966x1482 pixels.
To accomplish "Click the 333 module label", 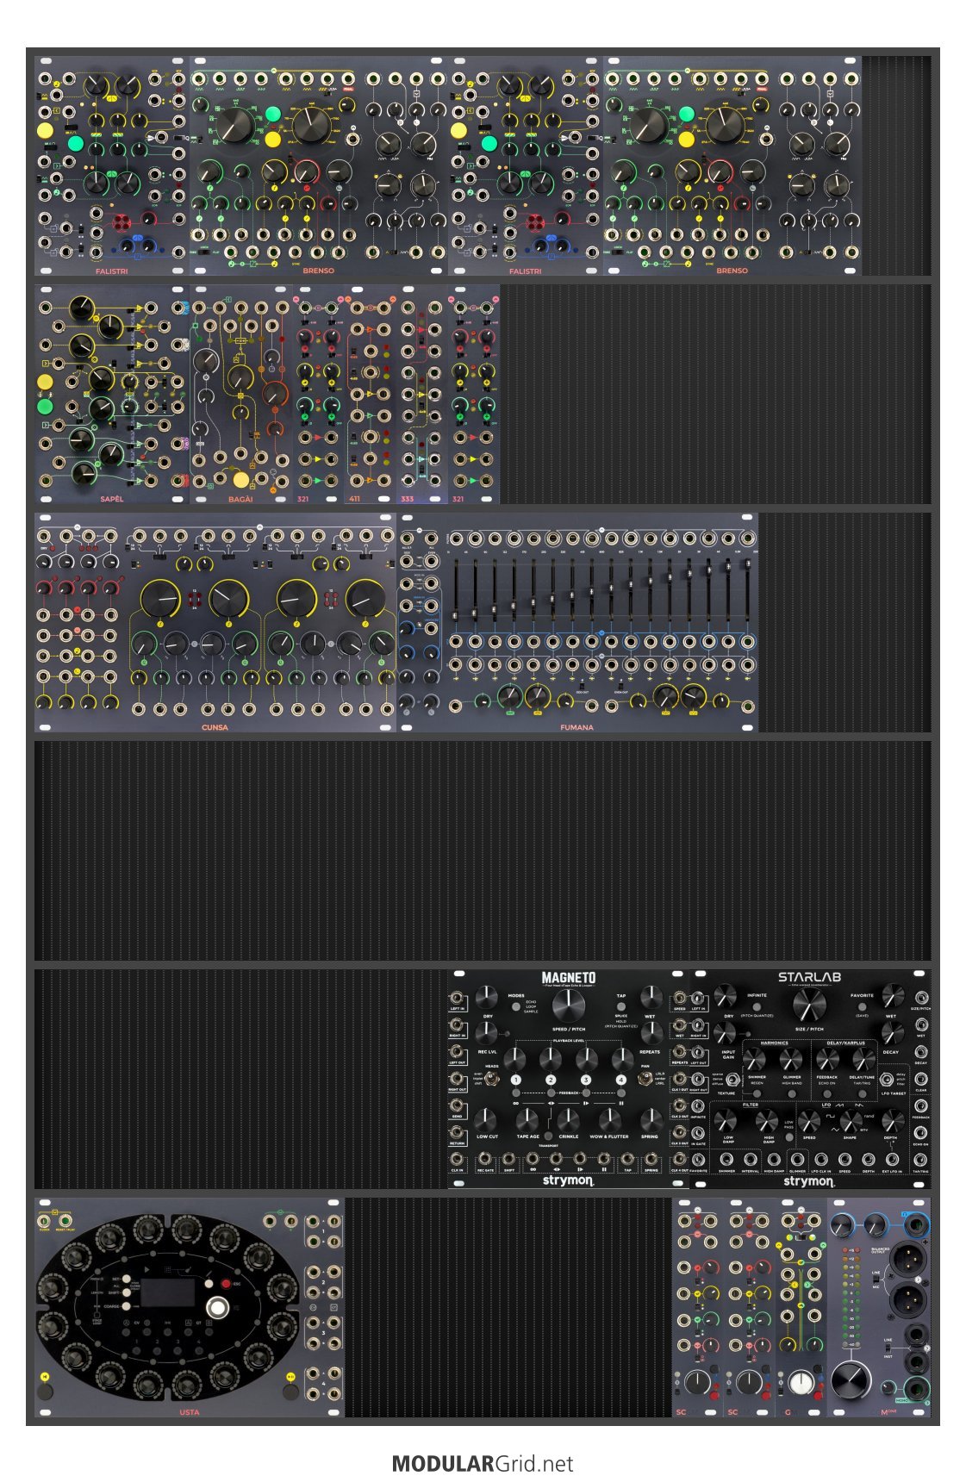I will point(407,499).
